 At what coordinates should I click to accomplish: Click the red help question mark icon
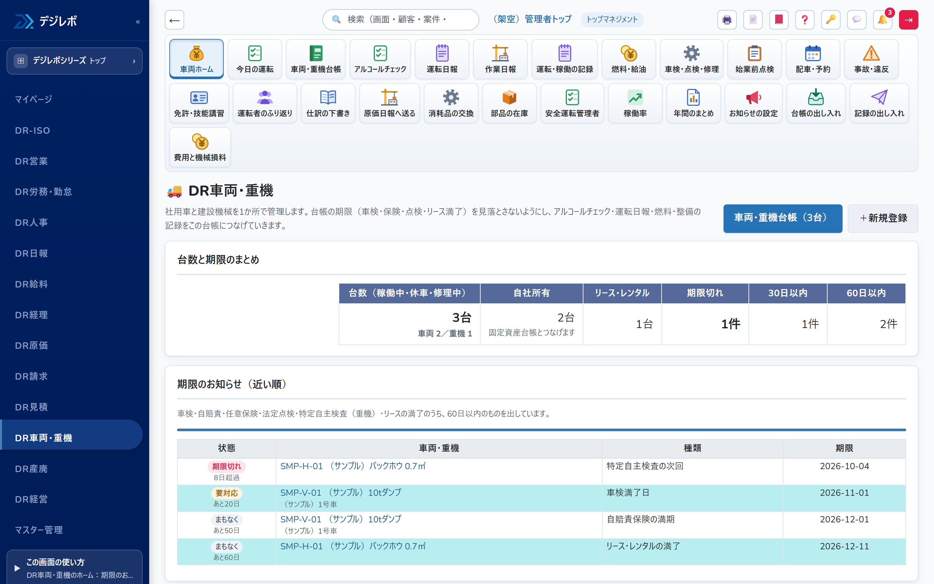[805, 20]
